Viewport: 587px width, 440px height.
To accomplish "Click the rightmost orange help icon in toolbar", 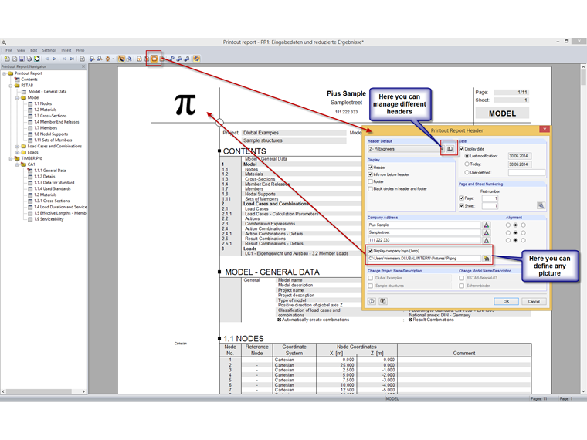I will (x=196, y=59).
